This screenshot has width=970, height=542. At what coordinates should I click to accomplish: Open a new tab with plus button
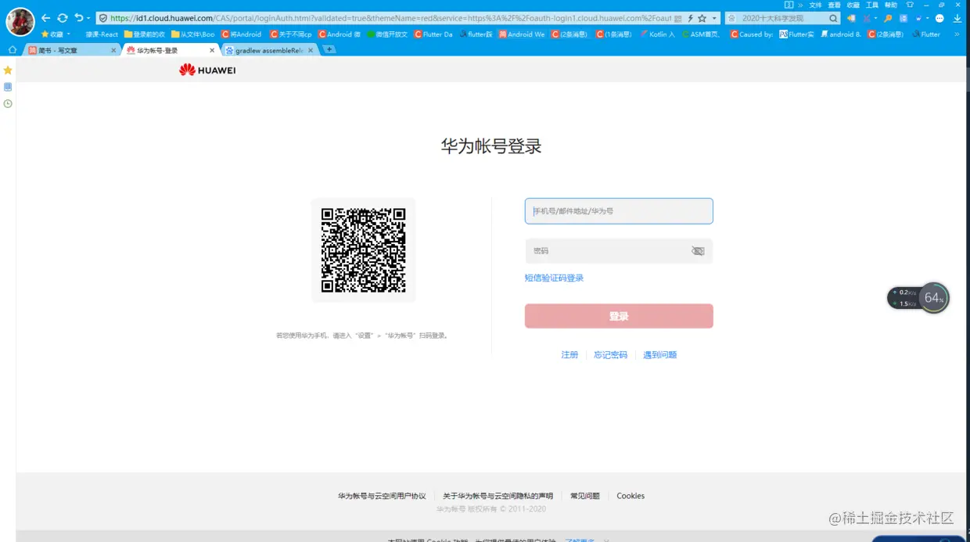(329, 49)
